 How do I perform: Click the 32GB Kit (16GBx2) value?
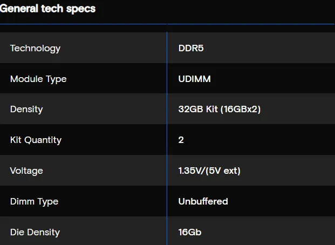(x=220, y=109)
